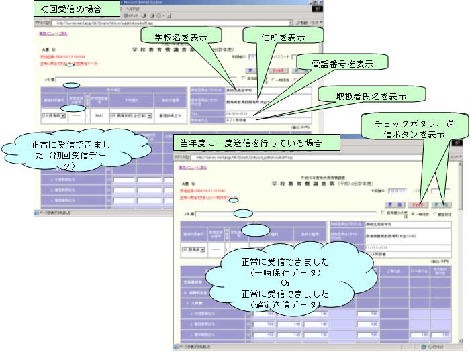Click the red チェック button in front window

pyautogui.click(x=418, y=204)
